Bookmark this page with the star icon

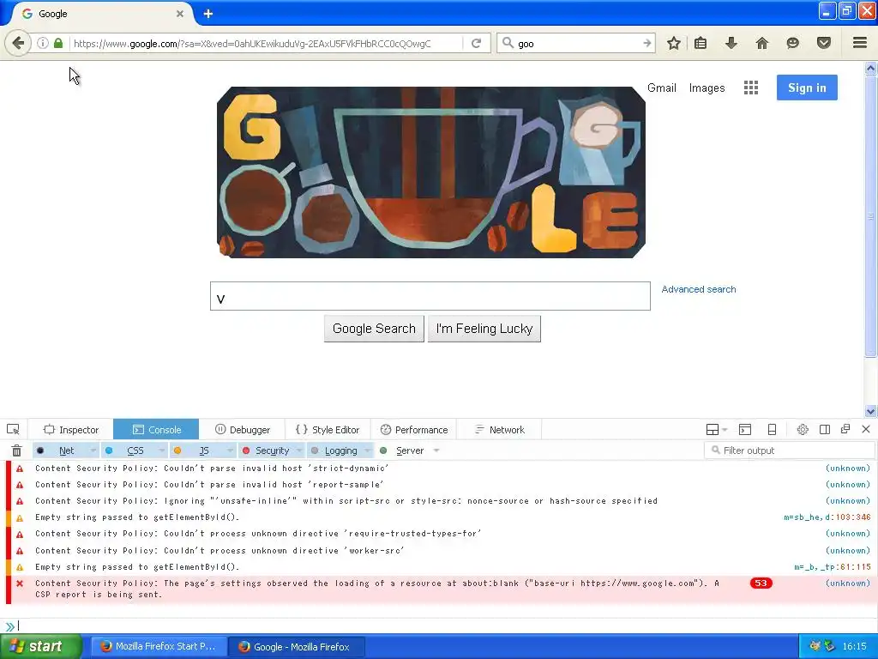click(674, 43)
